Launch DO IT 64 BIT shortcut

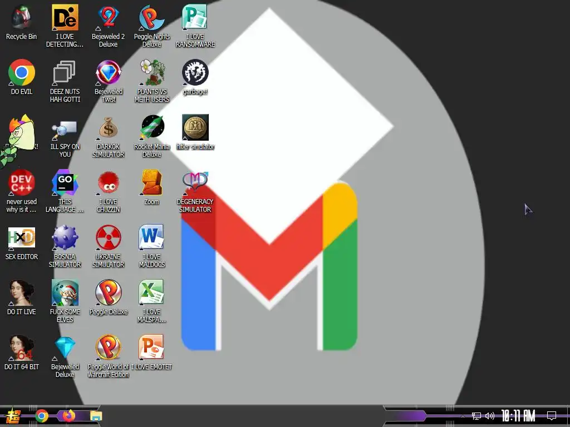22,348
